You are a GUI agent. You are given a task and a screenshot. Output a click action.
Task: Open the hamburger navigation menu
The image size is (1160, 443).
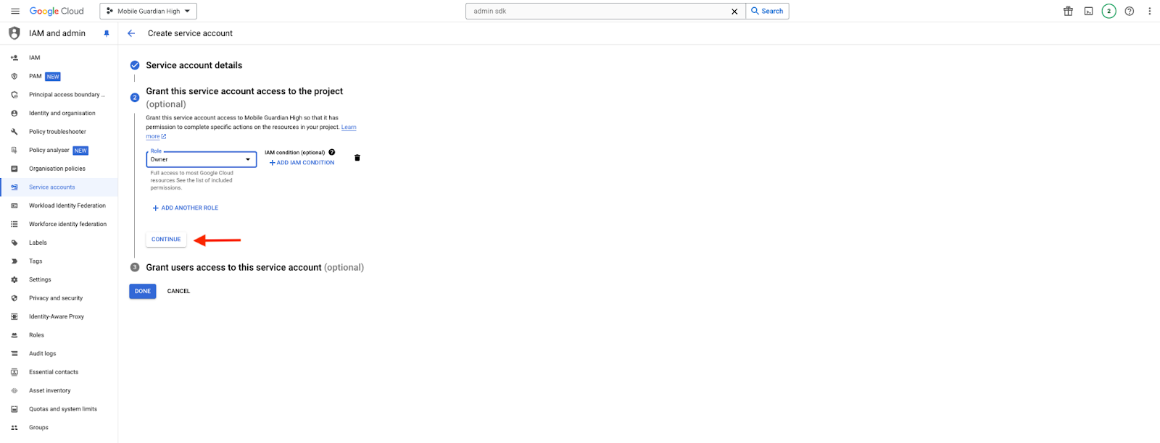[14, 11]
